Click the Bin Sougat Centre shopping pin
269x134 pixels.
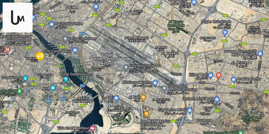pyautogui.click(x=155, y=83)
